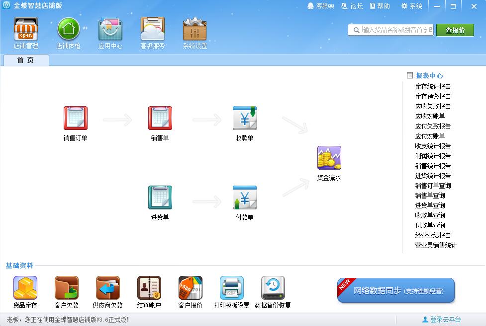Open 应用中心 app center

(x=110, y=29)
